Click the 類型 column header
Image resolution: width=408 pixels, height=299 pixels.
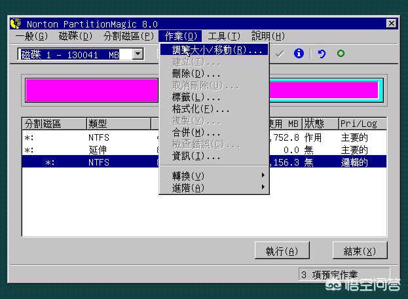119,124
